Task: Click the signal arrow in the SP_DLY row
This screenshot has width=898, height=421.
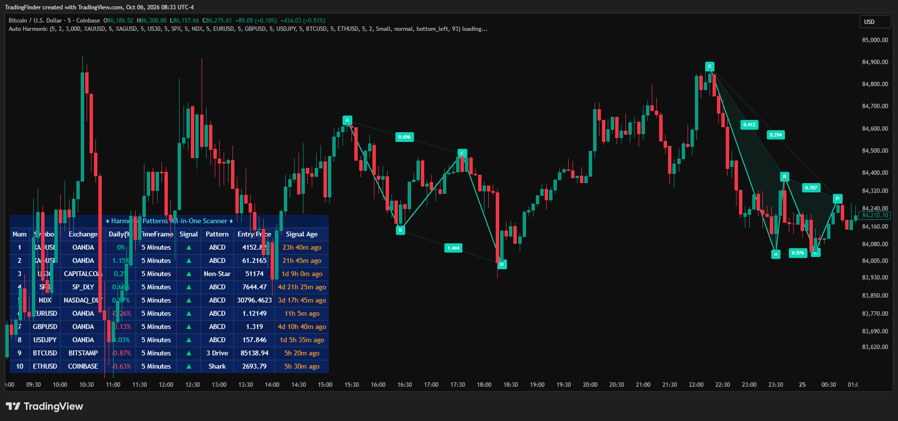Action: tap(188, 287)
